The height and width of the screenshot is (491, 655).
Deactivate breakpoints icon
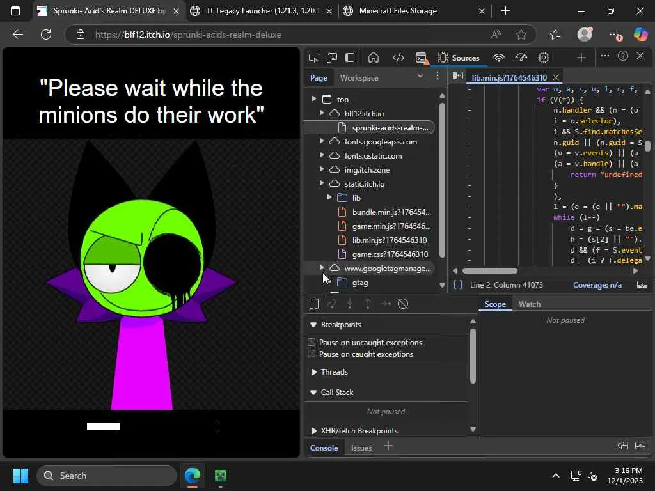403,304
